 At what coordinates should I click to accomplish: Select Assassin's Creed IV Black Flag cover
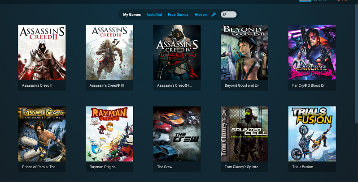177,53
